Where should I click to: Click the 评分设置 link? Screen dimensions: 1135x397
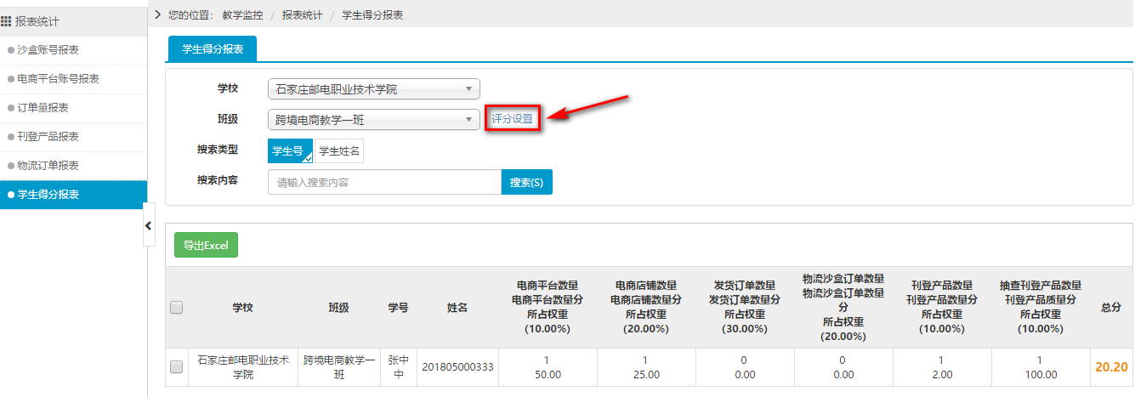[513, 119]
